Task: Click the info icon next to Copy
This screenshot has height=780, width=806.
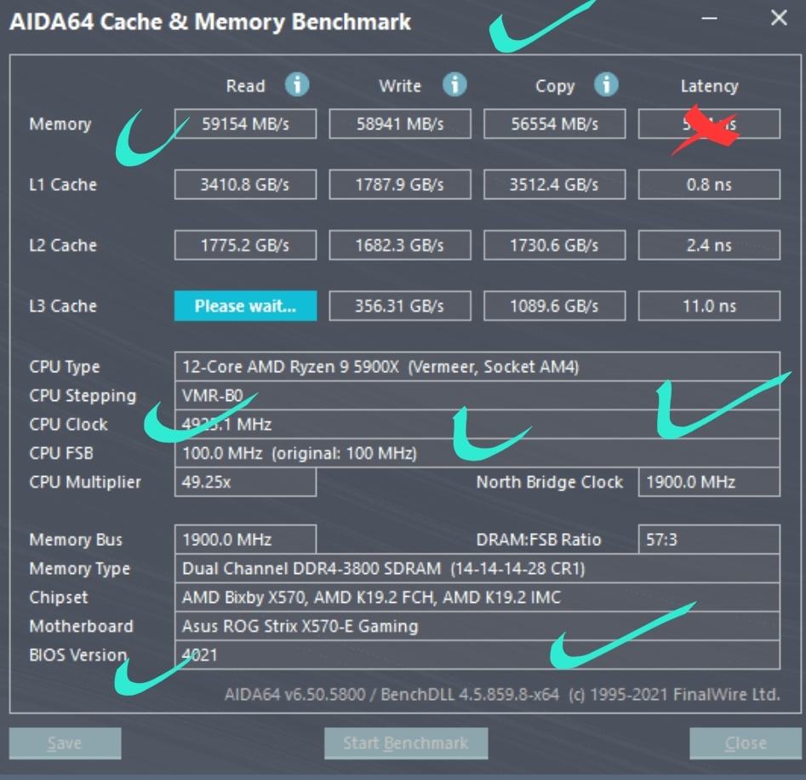Action: point(606,84)
